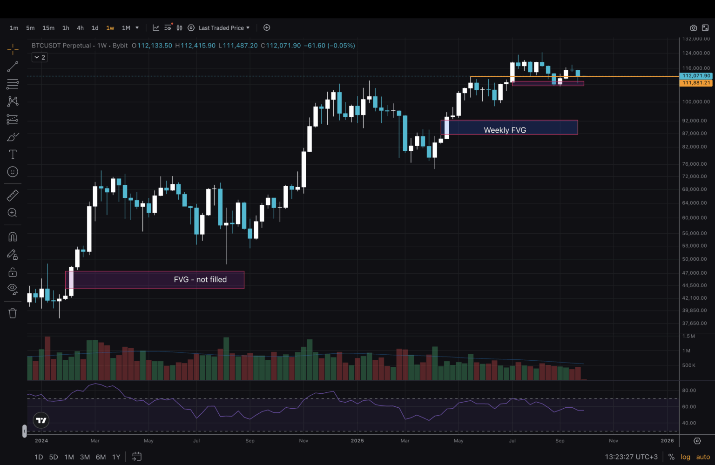Pick the brush drawing tool

[13, 136]
